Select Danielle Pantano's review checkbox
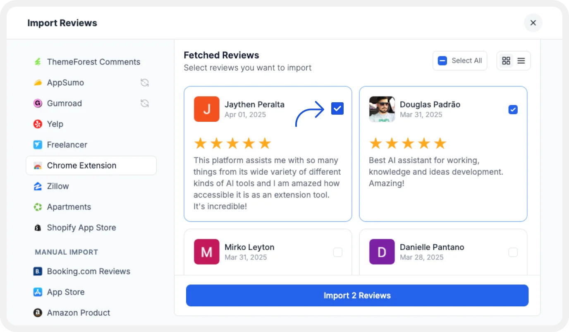569x332 pixels. click(513, 252)
